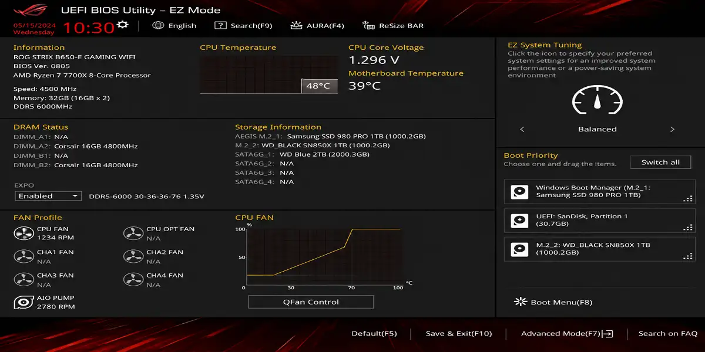Click DDR5-6000 30-36-36-76 1.35V text
Image resolution: width=705 pixels, height=352 pixels.
(x=146, y=196)
